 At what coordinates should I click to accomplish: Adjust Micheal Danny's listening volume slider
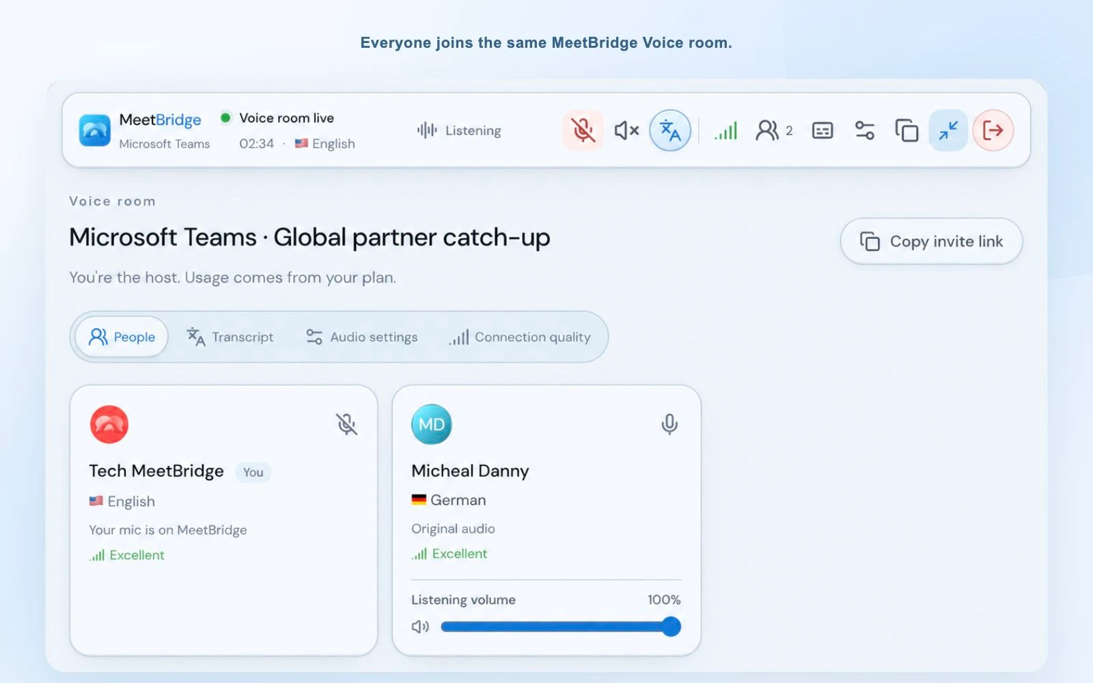(561, 626)
